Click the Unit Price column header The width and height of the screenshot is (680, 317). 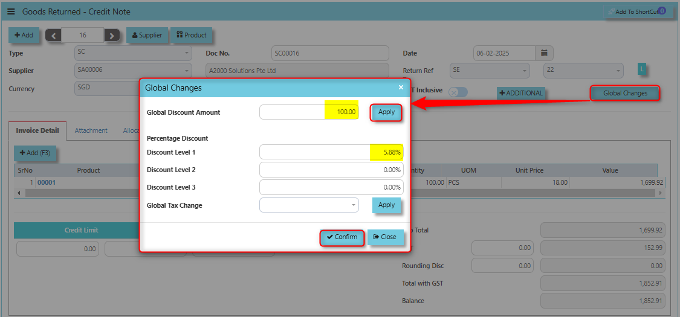pos(529,170)
